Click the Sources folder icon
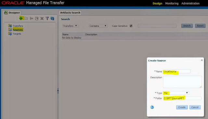 tap(10, 30)
